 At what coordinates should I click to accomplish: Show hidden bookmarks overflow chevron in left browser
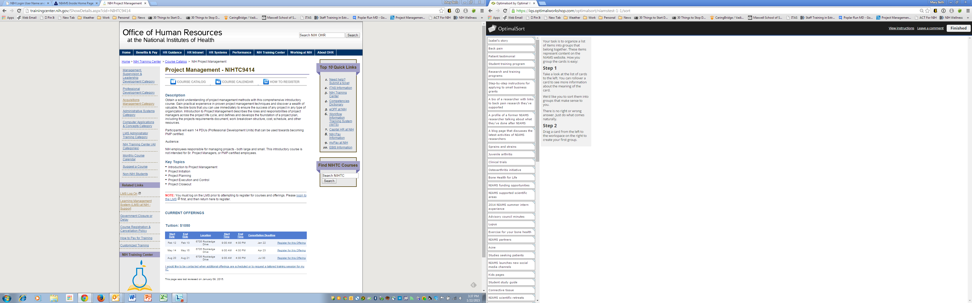[481, 18]
